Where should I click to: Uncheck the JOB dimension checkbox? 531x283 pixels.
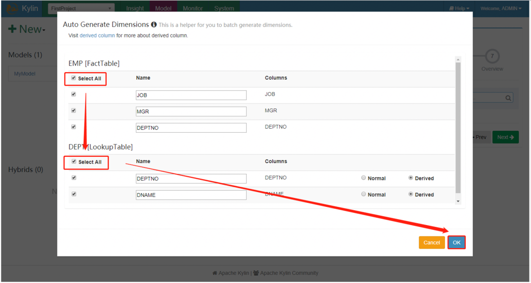point(73,94)
